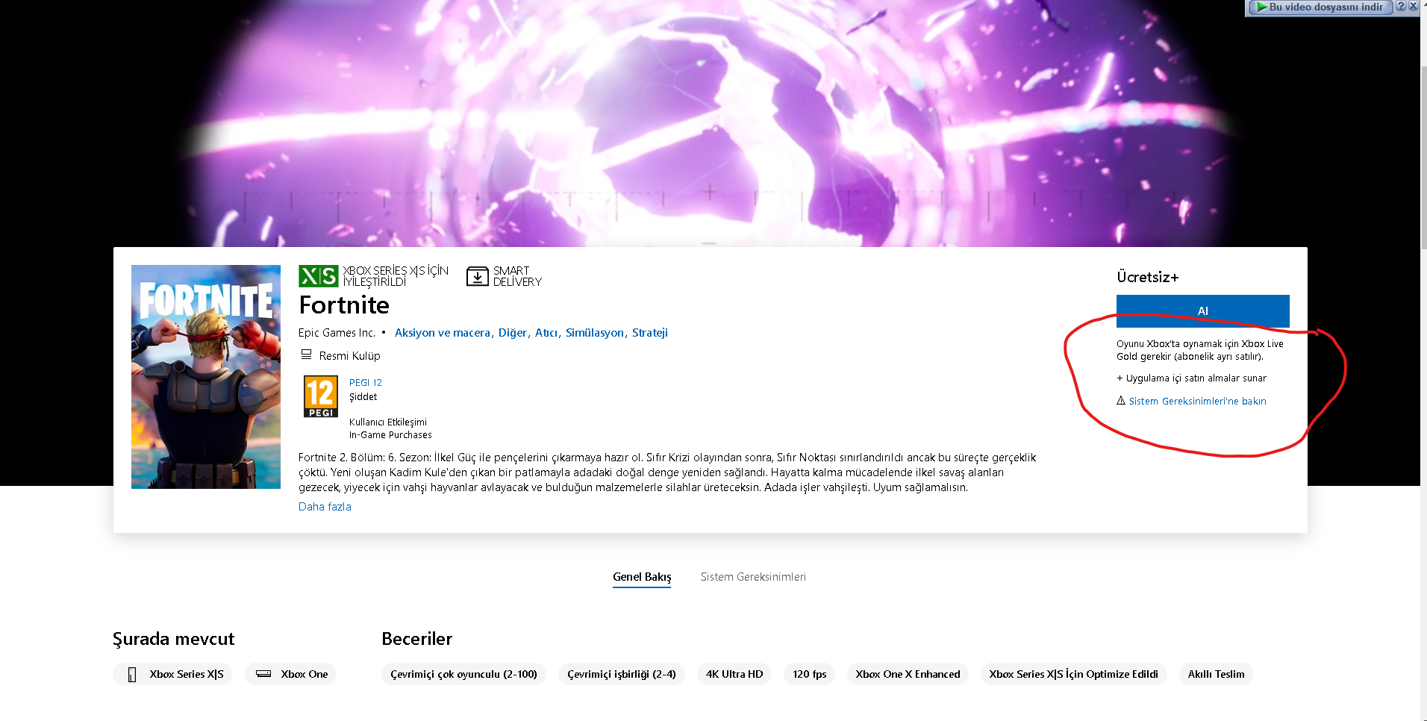Click the Xbox Series X|S console icon
Viewport: 1427px width, 721px height.
pos(132,675)
